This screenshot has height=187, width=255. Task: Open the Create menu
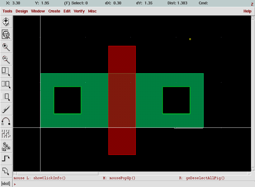coord(54,11)
